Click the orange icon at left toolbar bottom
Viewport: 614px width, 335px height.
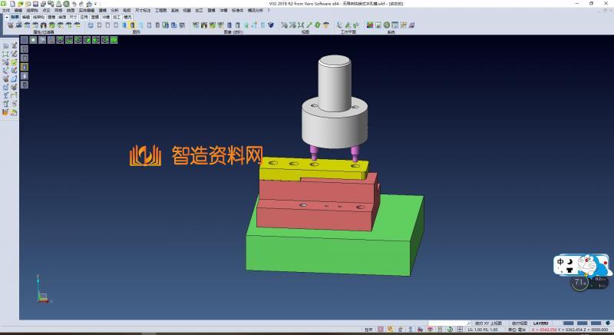5,112
